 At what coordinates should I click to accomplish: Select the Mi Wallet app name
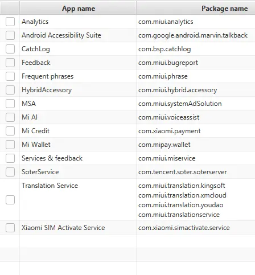pyautogui.click(x=36, y=145)
